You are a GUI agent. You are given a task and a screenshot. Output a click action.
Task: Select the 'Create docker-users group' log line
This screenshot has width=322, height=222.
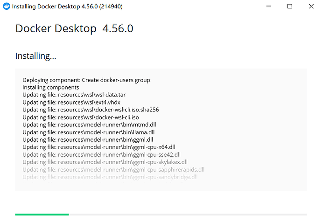(x=86, y=80)
